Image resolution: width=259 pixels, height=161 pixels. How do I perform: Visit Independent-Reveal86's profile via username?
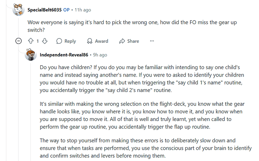pyautogui.click(x=64, y=55)
